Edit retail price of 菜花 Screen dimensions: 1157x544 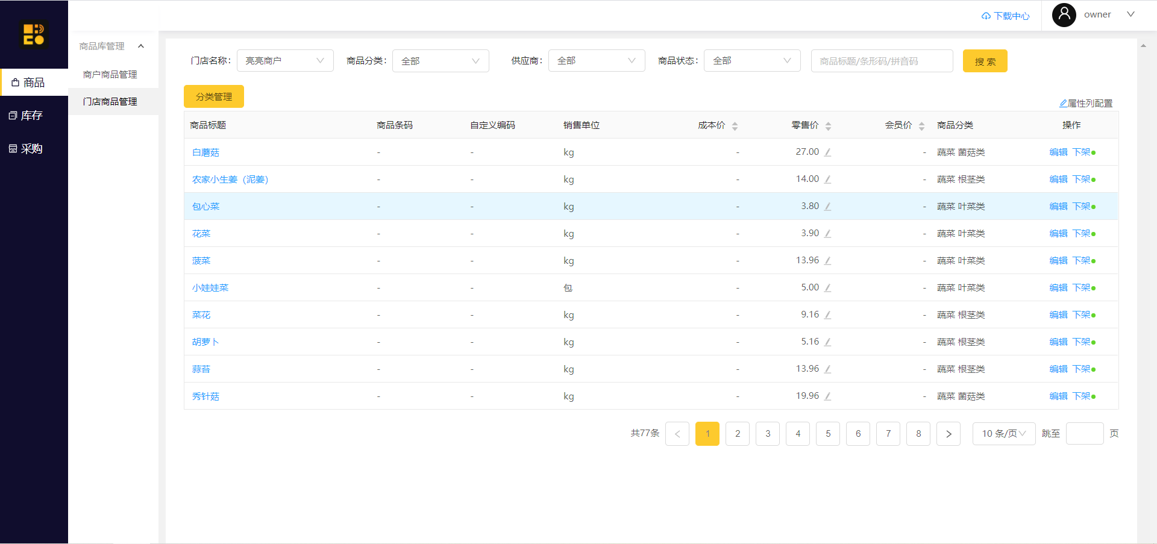(828, 315)
